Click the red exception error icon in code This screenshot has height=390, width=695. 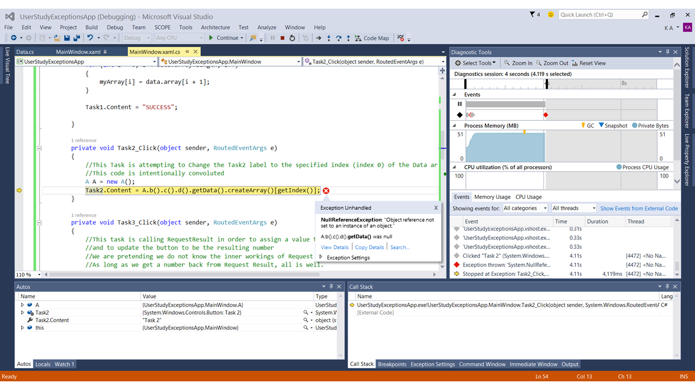coord(326,191)
